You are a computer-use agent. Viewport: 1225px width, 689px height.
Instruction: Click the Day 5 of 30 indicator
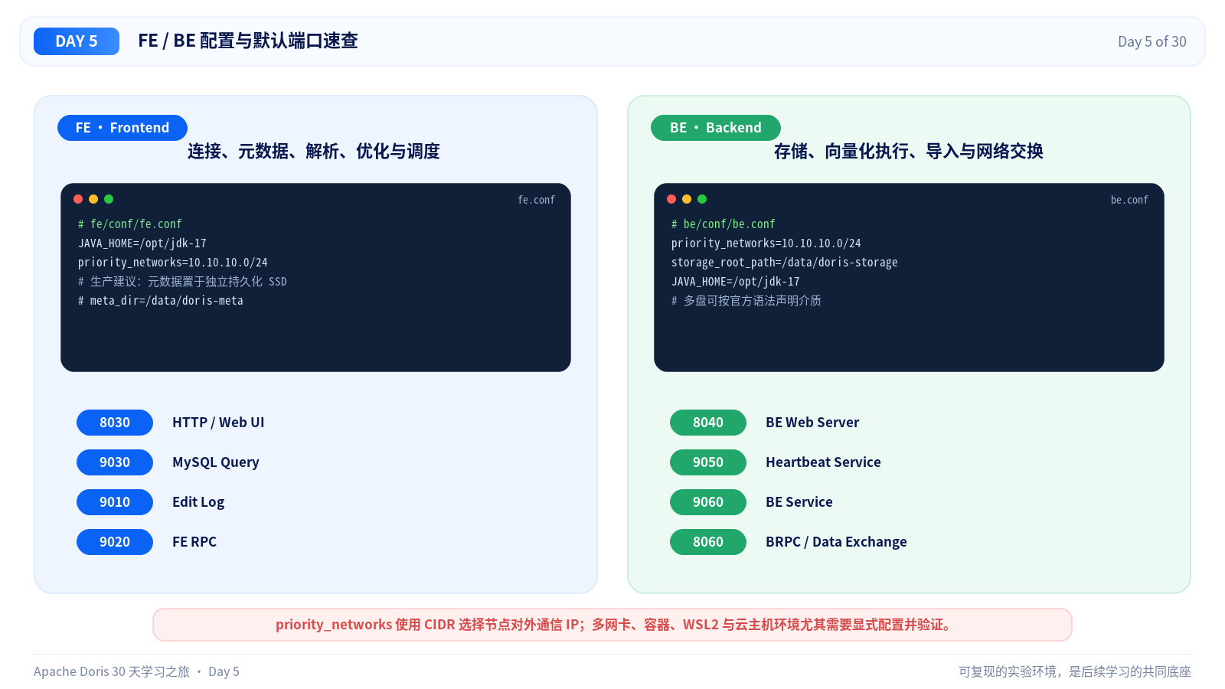click(1151, 41)
